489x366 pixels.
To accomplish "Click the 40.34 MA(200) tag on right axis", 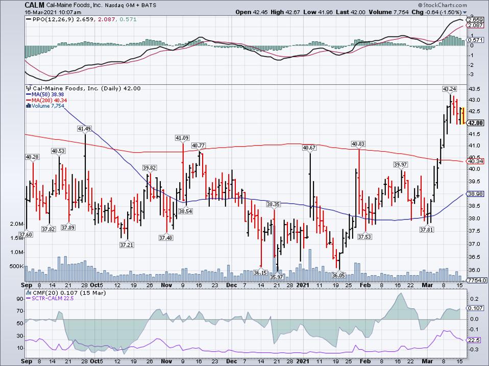I will click(476, 161).
